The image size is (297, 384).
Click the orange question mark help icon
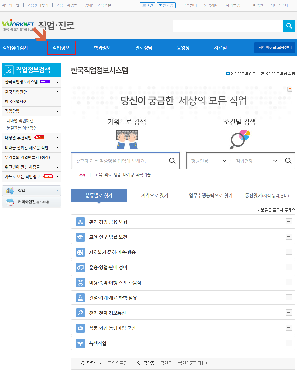point(290,89)
